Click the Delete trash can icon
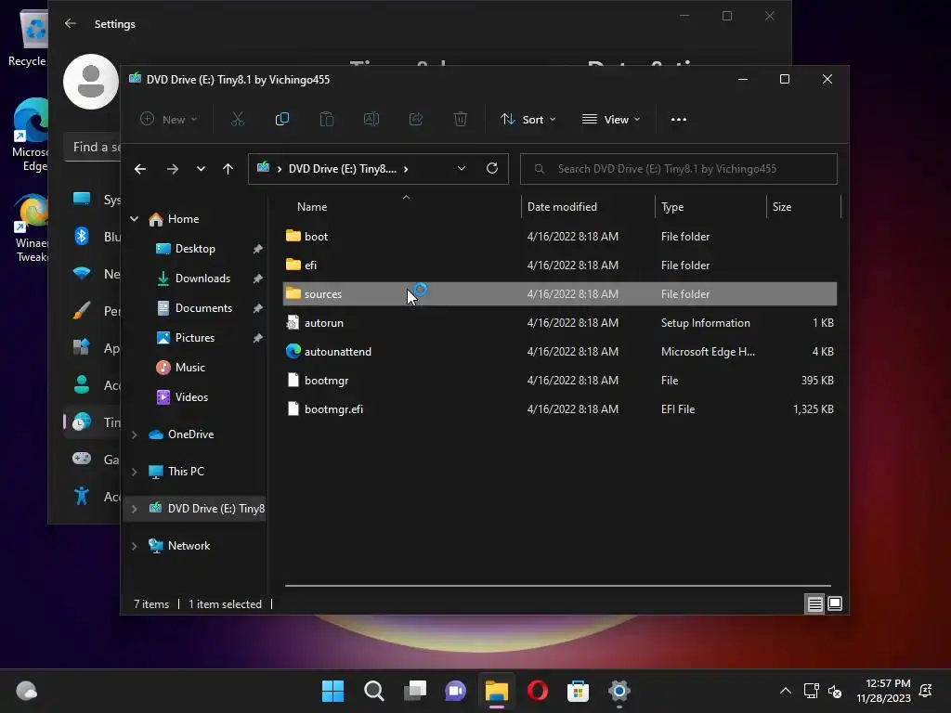951x713 pixels. pos(461,120)
